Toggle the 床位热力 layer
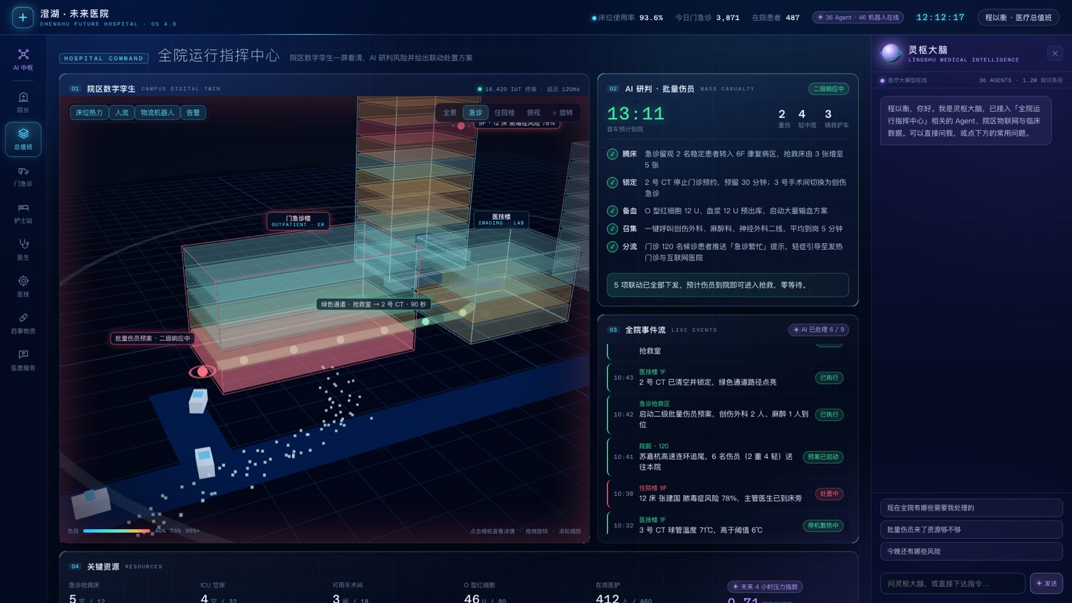This screenshot has height=603, width=1072. click(x=89, y=113)
